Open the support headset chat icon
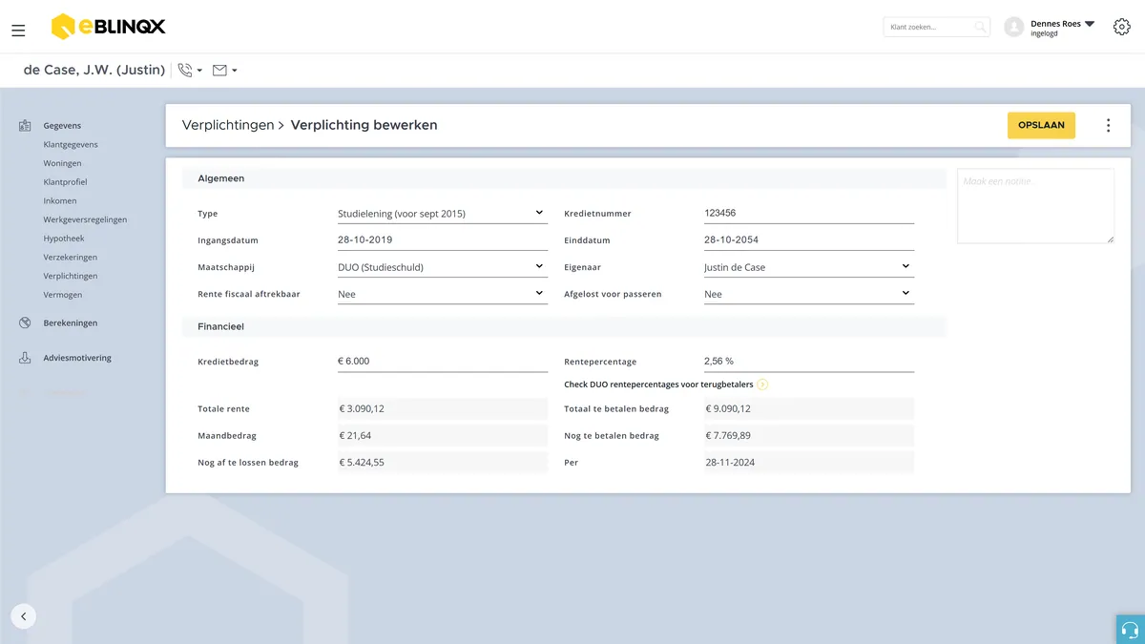Image resolution: width=1145 pixels, height=644 pixels. coord(1131,630)
